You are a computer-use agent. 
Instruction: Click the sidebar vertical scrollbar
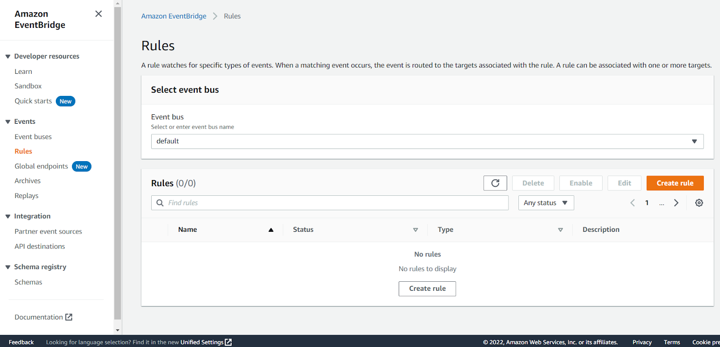tap(117, 162)
